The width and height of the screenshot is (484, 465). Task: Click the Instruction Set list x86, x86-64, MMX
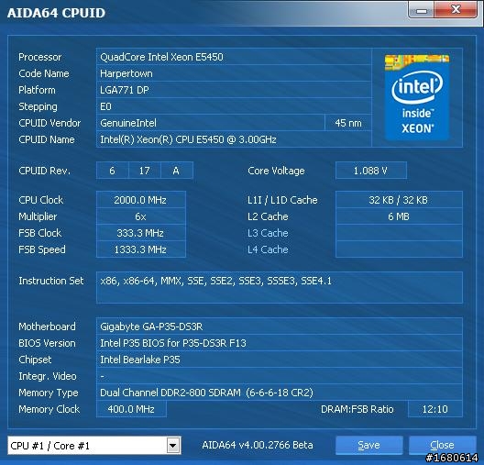tap(280, 287)
